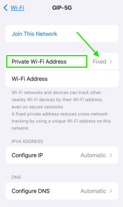
Task: Tap the blue back arrow icon
Action: (x=5, y=8)
